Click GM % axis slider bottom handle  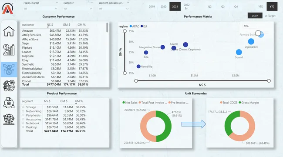(x=125, y=73)
